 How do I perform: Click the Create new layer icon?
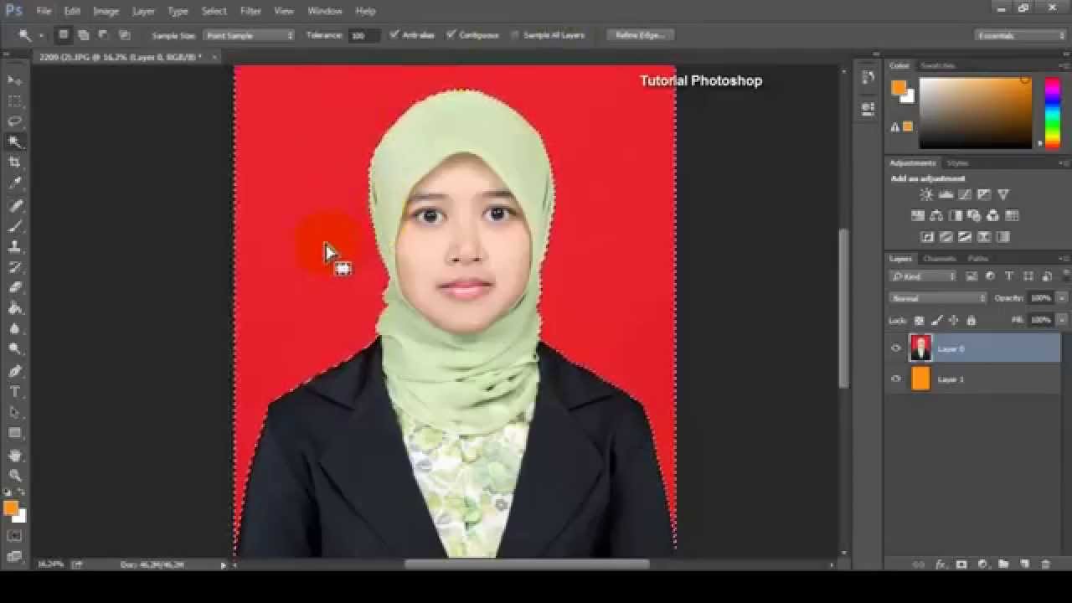(1023, 564)
